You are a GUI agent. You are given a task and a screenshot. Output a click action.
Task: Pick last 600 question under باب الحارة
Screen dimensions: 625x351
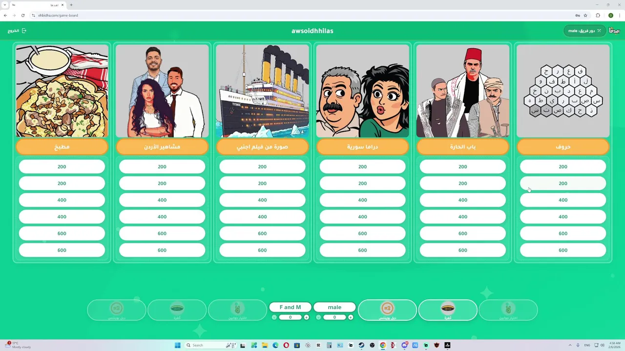462,250
